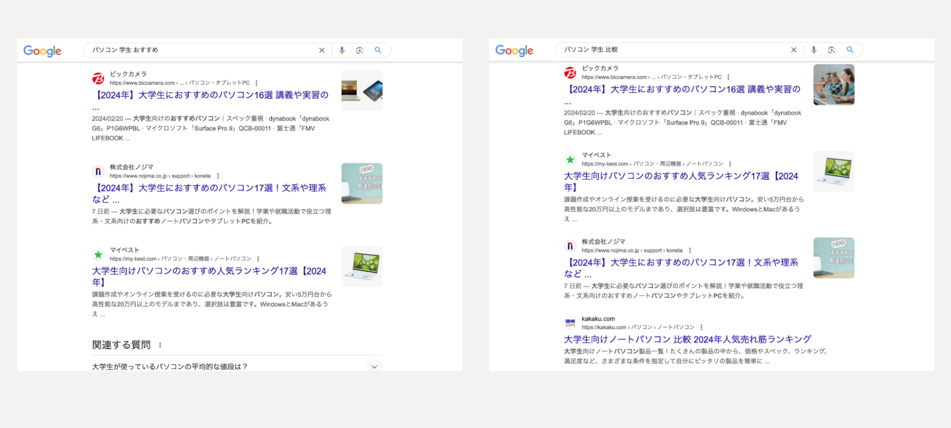Click kakaku.com favicon in right window

(570, 323)
